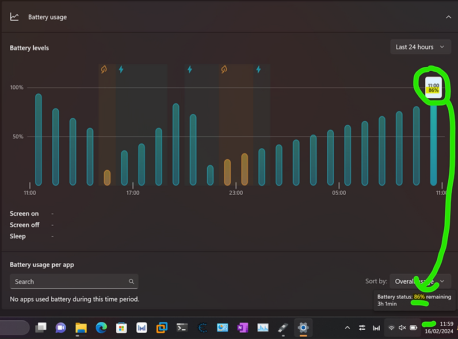Launch Windows Terminal from the taskbar
This screenshot has width=458, height=339.
(x=182, y=328)
